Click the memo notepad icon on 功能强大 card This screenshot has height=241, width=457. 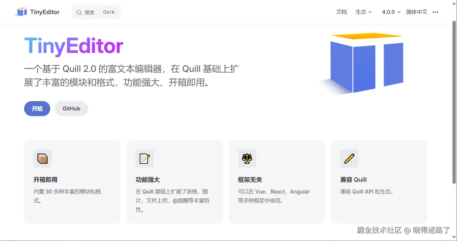[x=145, y=159]
